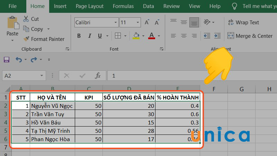Viewport: 277px width, 156px height.
Task: Select the cell containing Nguyễn Vũ Ngọc
Action: (52, 106)
